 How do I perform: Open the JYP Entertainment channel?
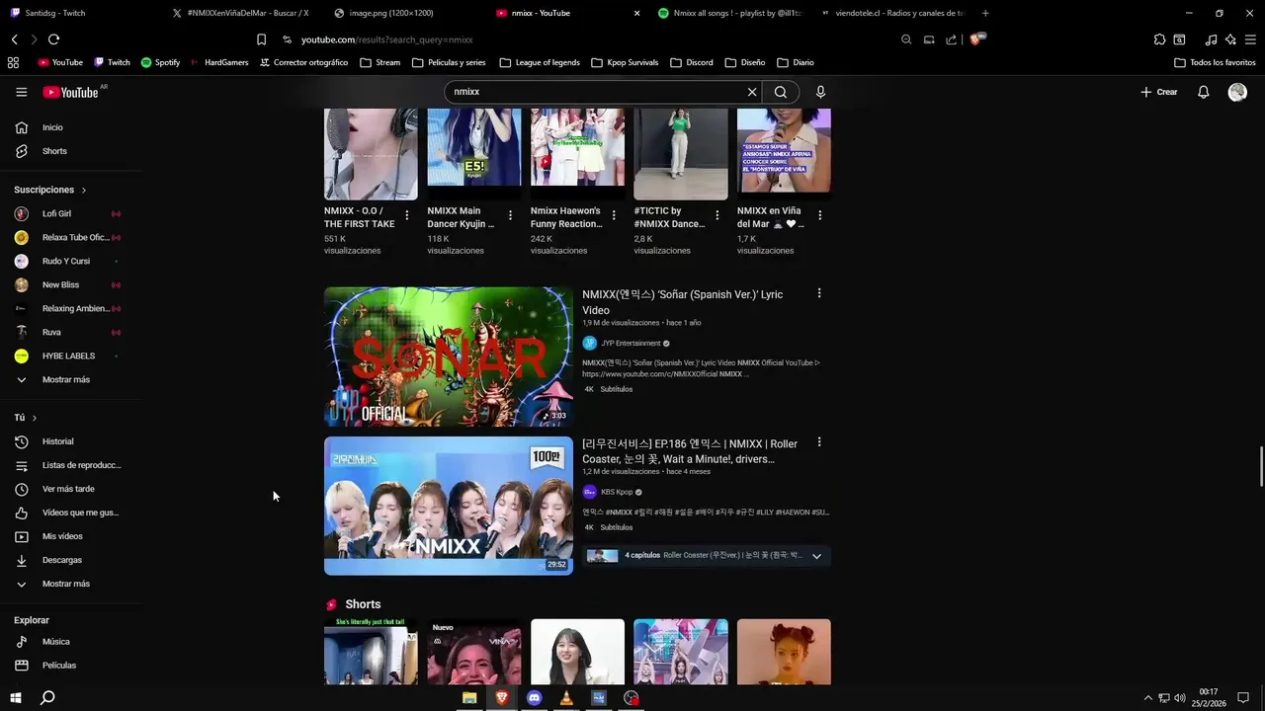tap(630, 344)
